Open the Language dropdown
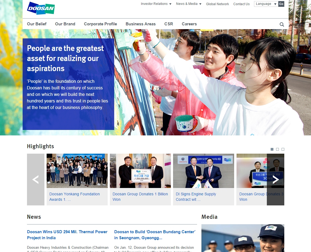Screen dimensions: 311x252 (266, 4)
